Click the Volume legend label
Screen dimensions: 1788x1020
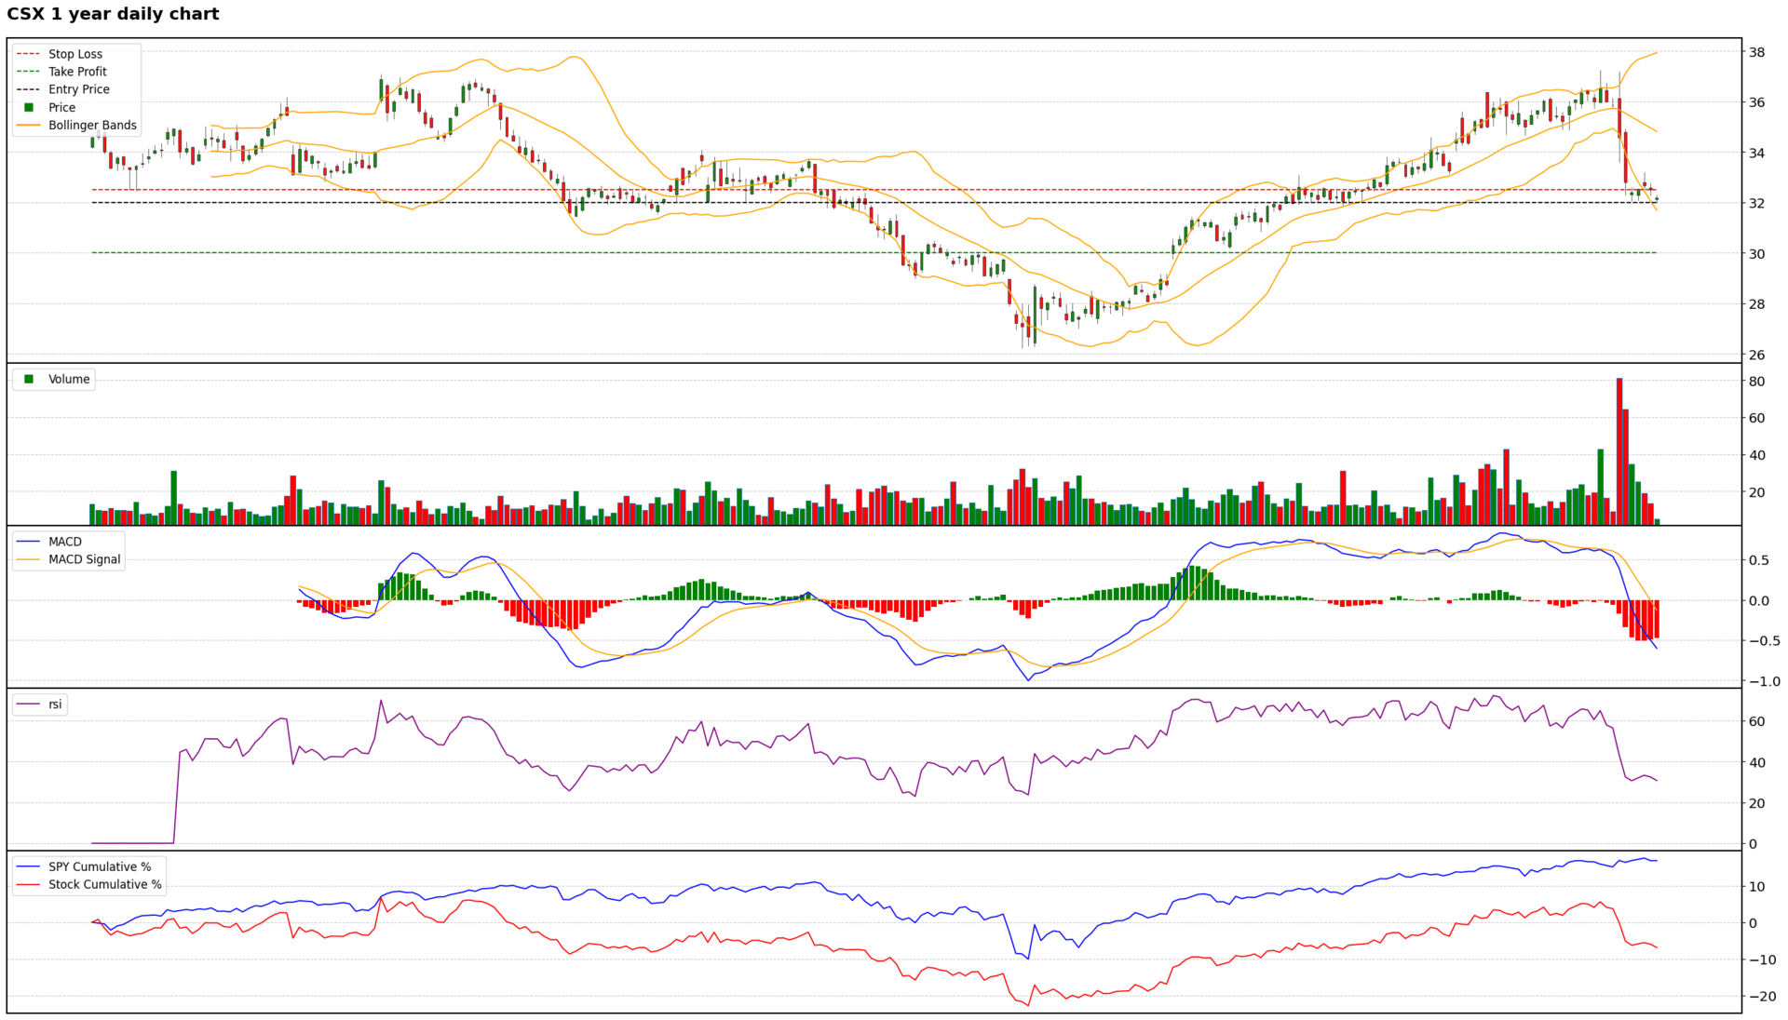[x=69, y=380]
